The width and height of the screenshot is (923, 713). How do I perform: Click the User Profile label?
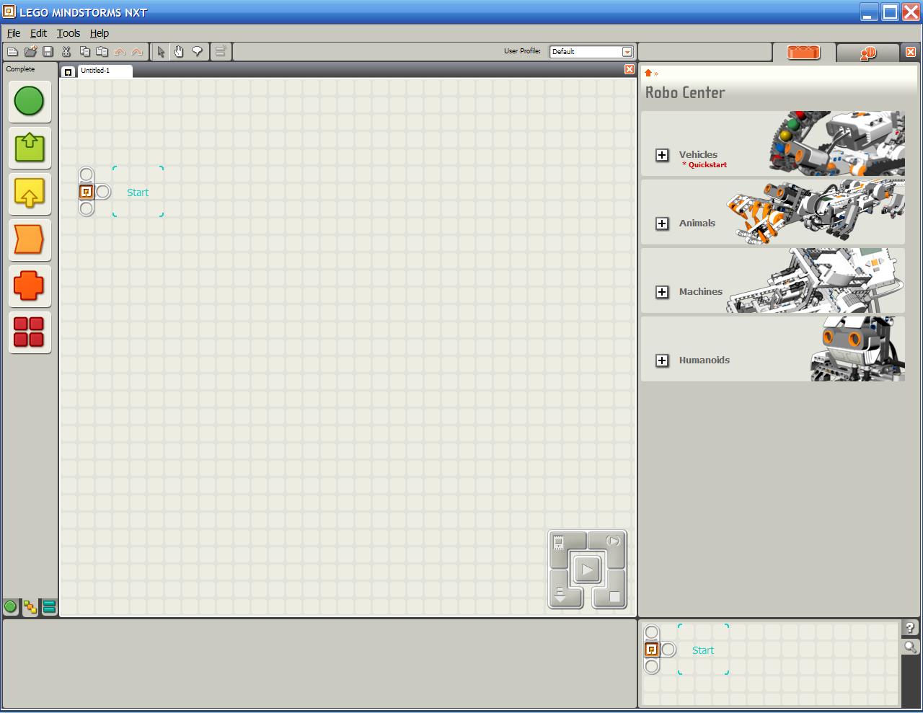tap(522, 51)
